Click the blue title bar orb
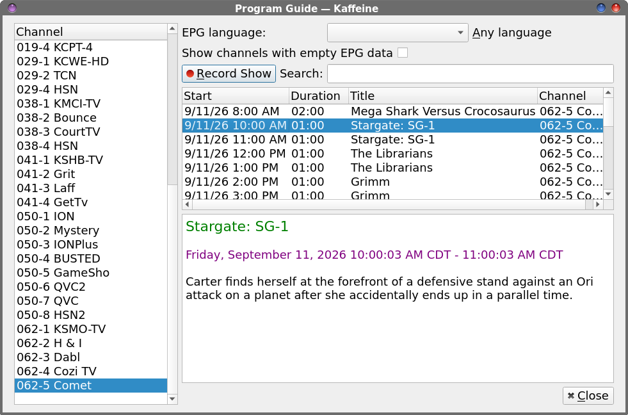Viewport: 628px width, 415px height. [x=600, y=8]
